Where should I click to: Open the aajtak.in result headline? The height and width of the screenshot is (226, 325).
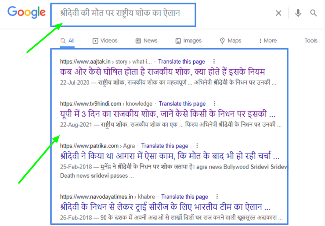pos(162,71)
